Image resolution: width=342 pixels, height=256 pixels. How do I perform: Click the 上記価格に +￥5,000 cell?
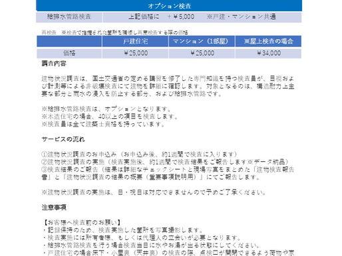click(162, 17)
